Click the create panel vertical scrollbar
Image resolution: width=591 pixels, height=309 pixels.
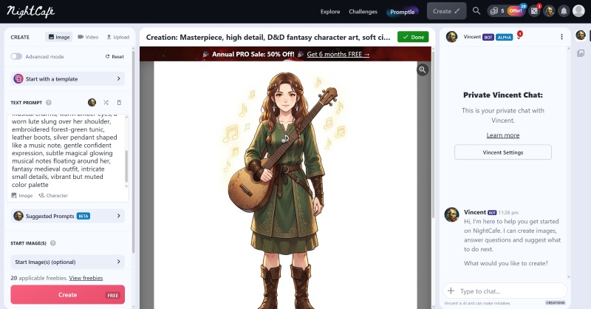click(x=134, y=151)
